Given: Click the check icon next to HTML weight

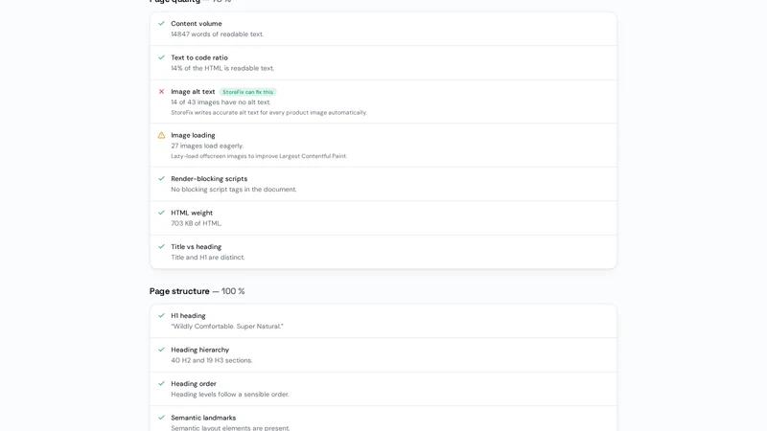Looking at the screenshot, I should [x=161, y=213].
